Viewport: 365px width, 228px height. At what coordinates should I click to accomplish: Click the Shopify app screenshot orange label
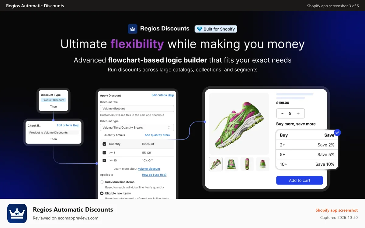337,210
